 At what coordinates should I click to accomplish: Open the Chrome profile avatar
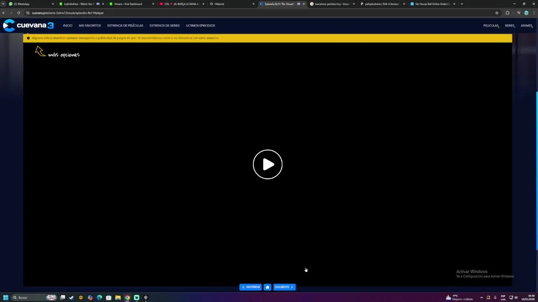coord(526,13)
